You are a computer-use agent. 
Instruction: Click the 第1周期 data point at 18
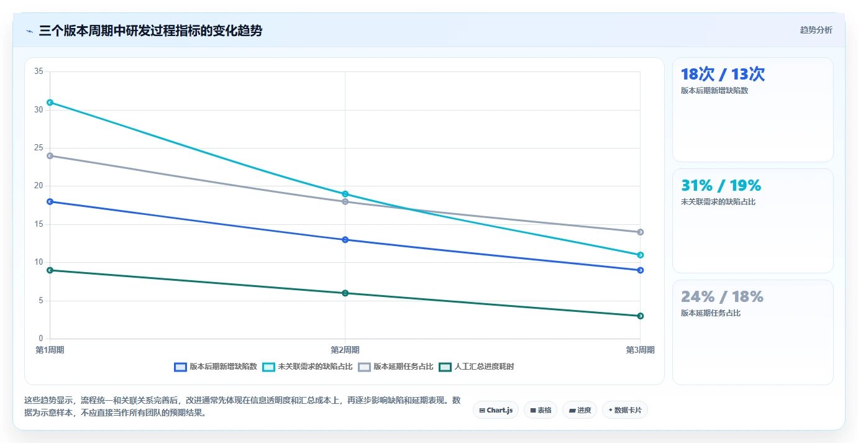pyautogui.click(x=50, y=201)
